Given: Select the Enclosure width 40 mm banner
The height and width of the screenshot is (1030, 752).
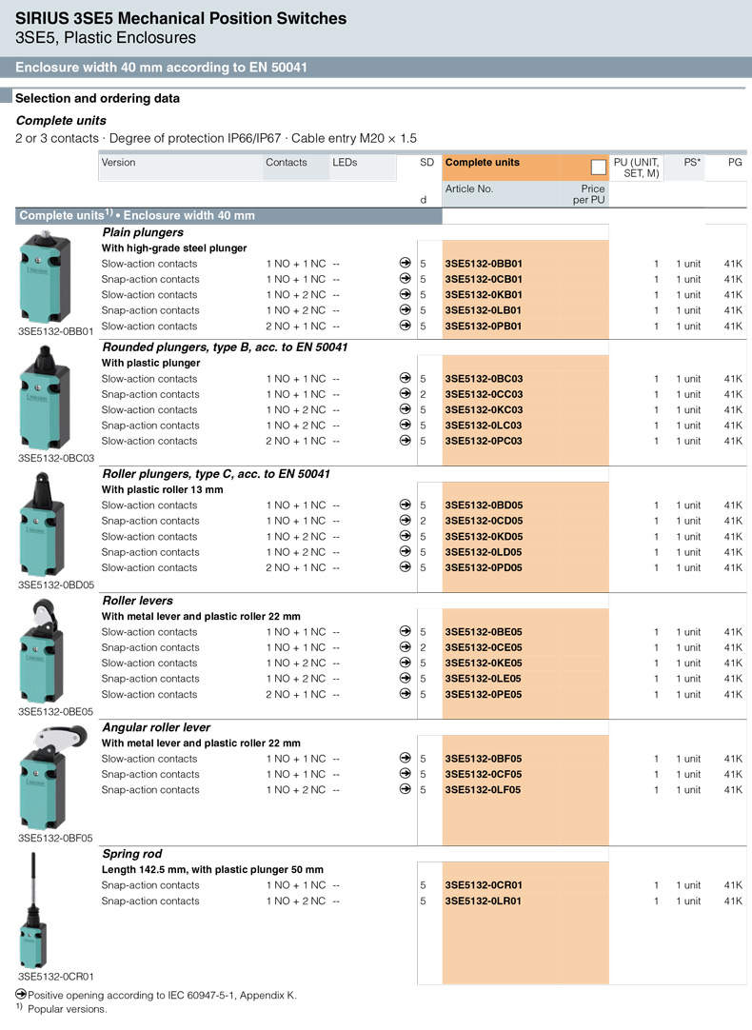Looking at the screenshot, I should [x=161, y=68].
